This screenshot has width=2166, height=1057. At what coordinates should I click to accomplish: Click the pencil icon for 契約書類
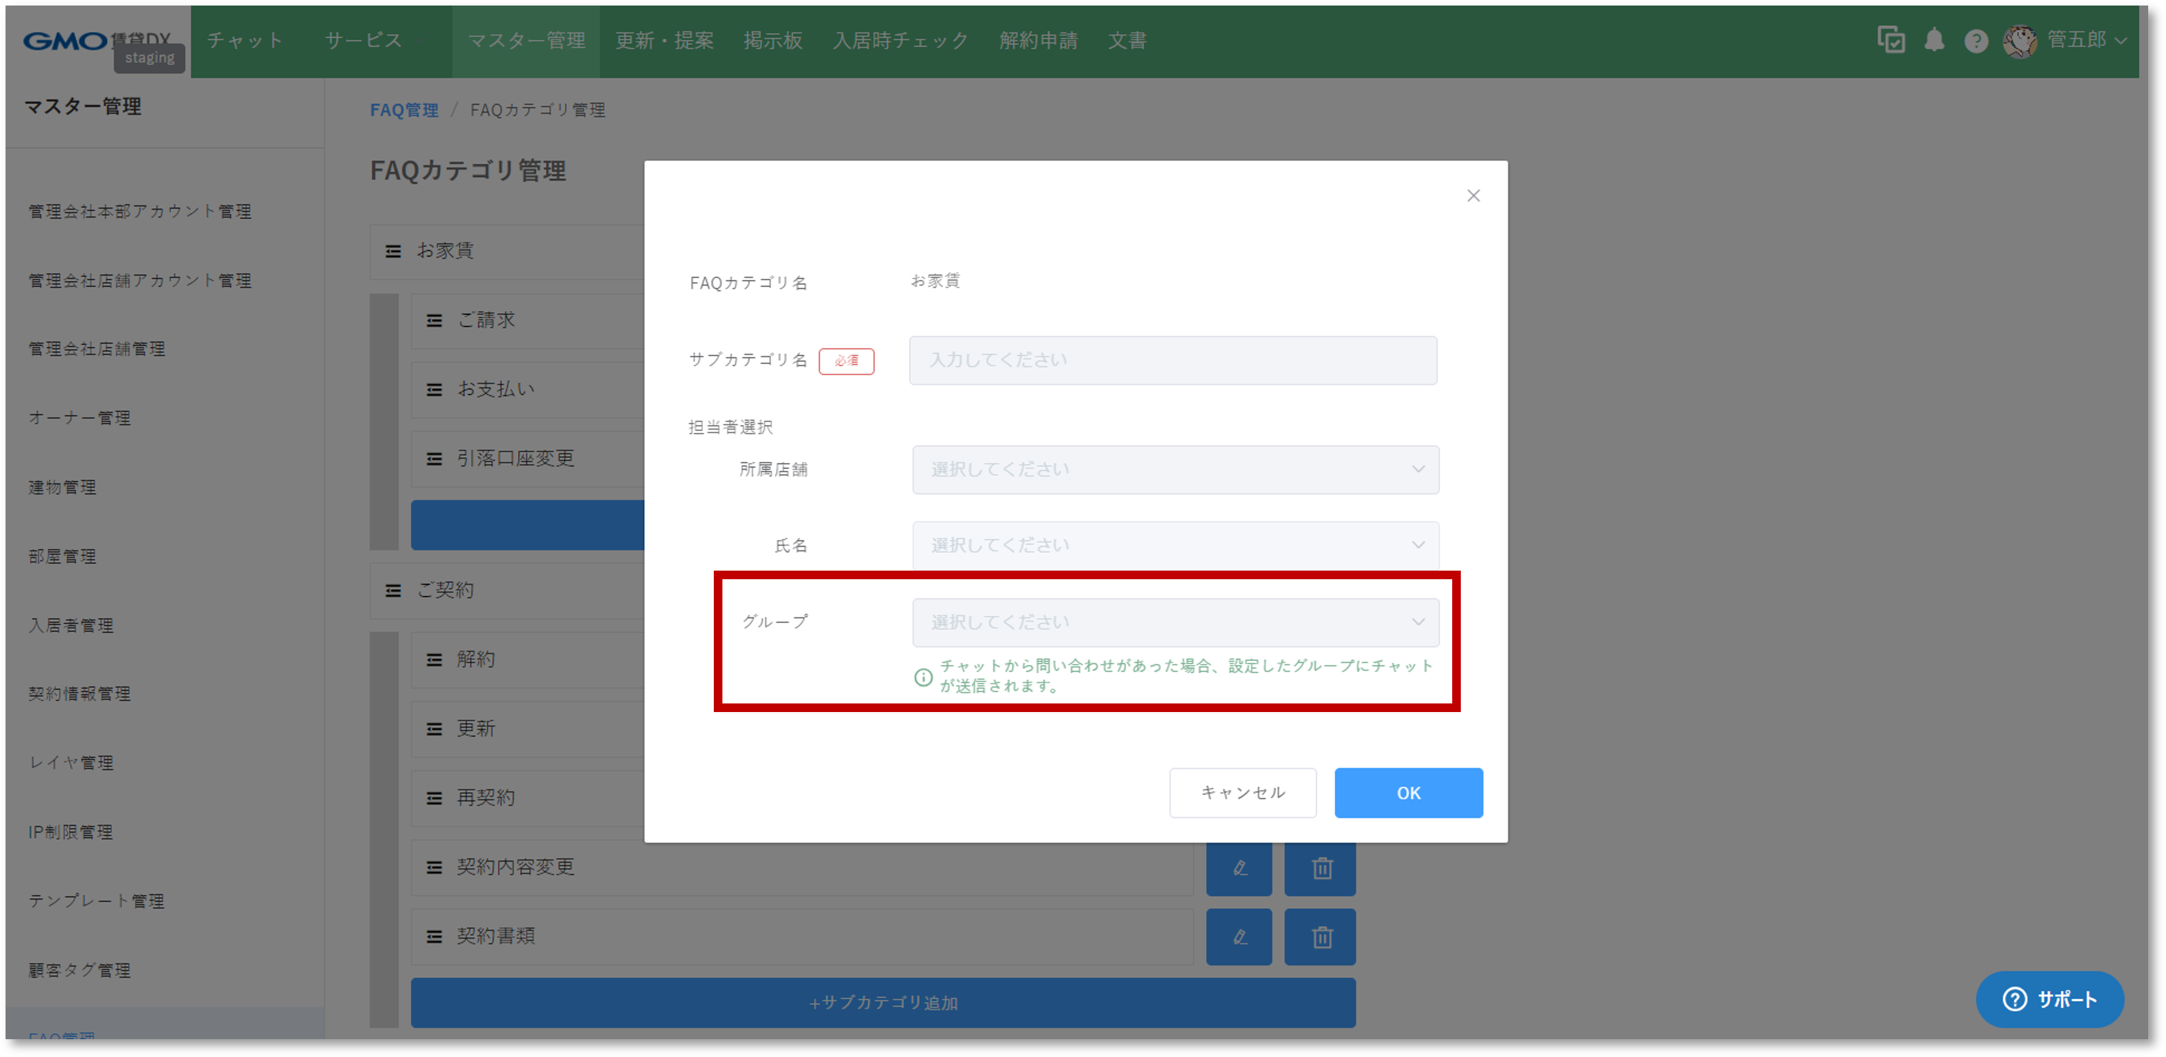click(x=1239, y=937)
